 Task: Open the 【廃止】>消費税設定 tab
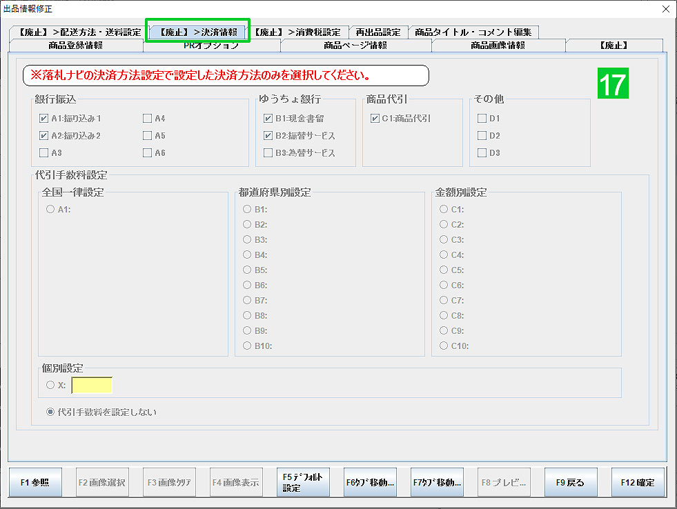click(300, 31)
